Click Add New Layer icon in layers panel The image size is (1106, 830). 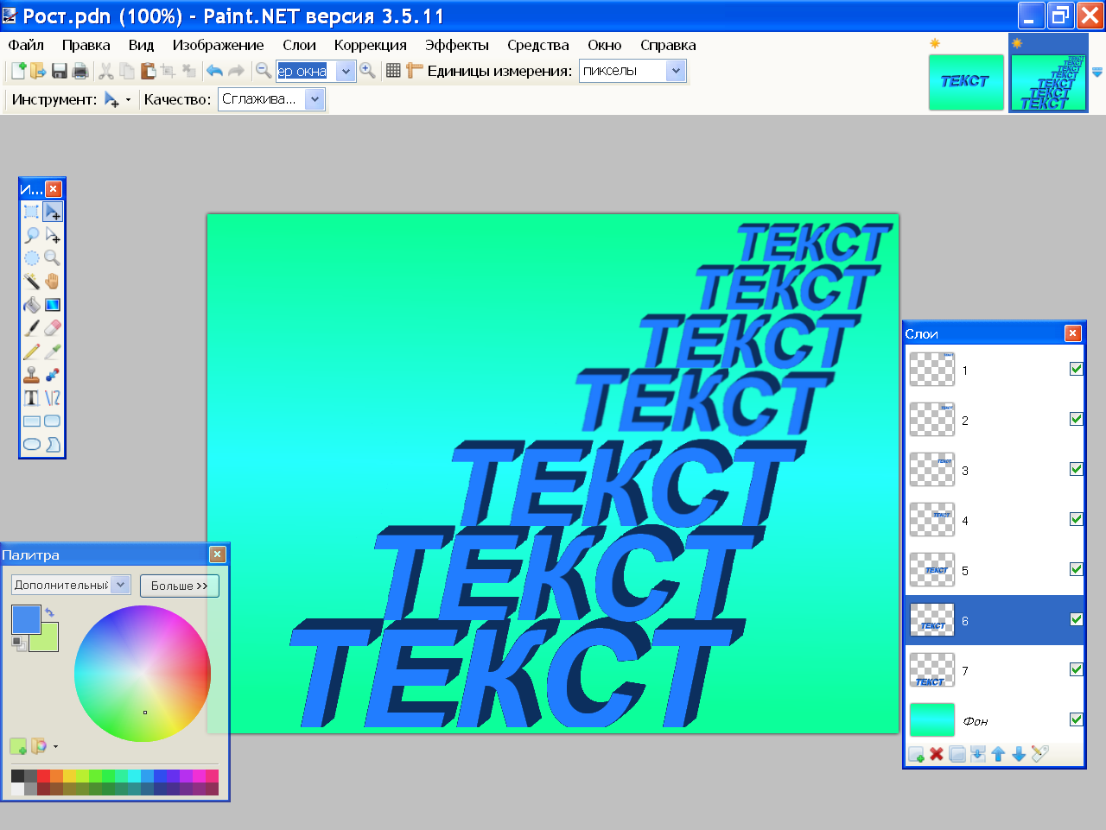pyautogui.click(x=916, y=754)
